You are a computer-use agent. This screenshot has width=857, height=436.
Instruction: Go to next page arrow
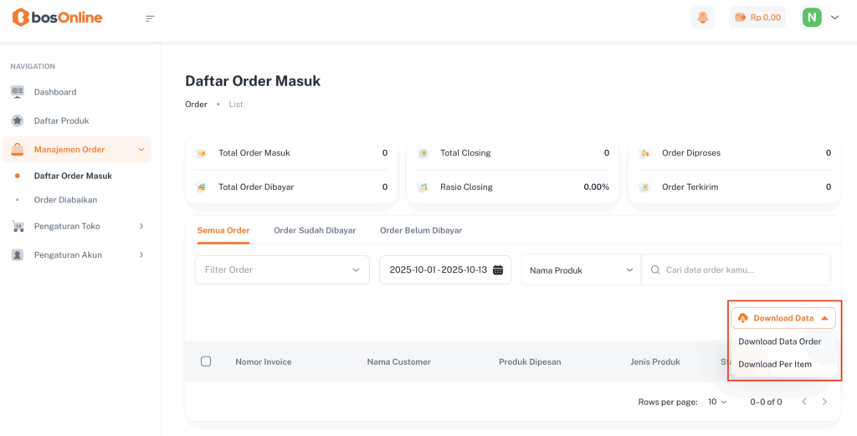tap(824, 402)
